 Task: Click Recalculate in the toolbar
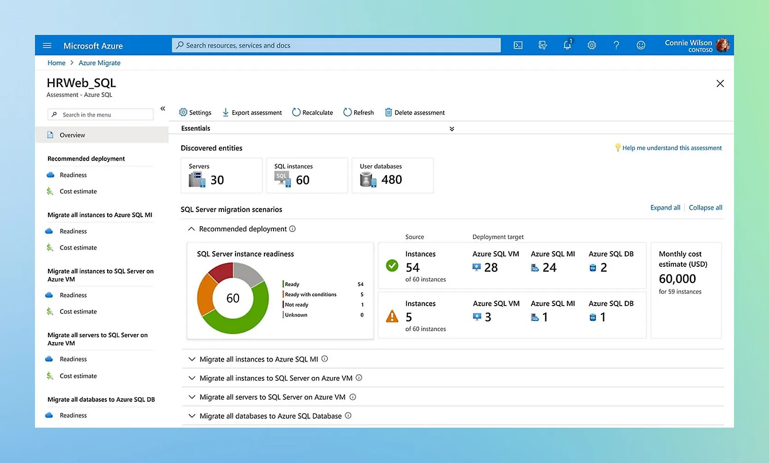[x=312, y=113]
